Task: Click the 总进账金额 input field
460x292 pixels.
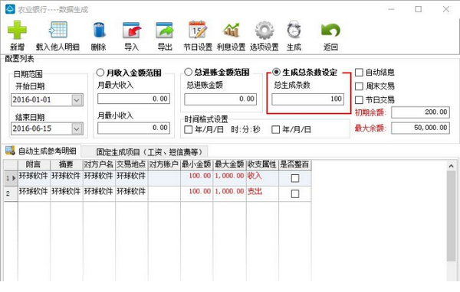Action: click(220, 99)
